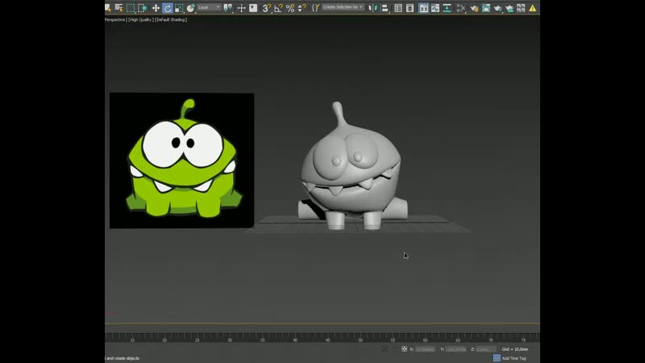Activate the Select and Rotate tool
The width and height of the screenshot is (645, 363).
point(168,8)
